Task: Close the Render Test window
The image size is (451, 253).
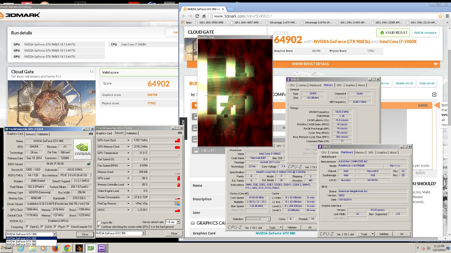Action: point(271,37)
